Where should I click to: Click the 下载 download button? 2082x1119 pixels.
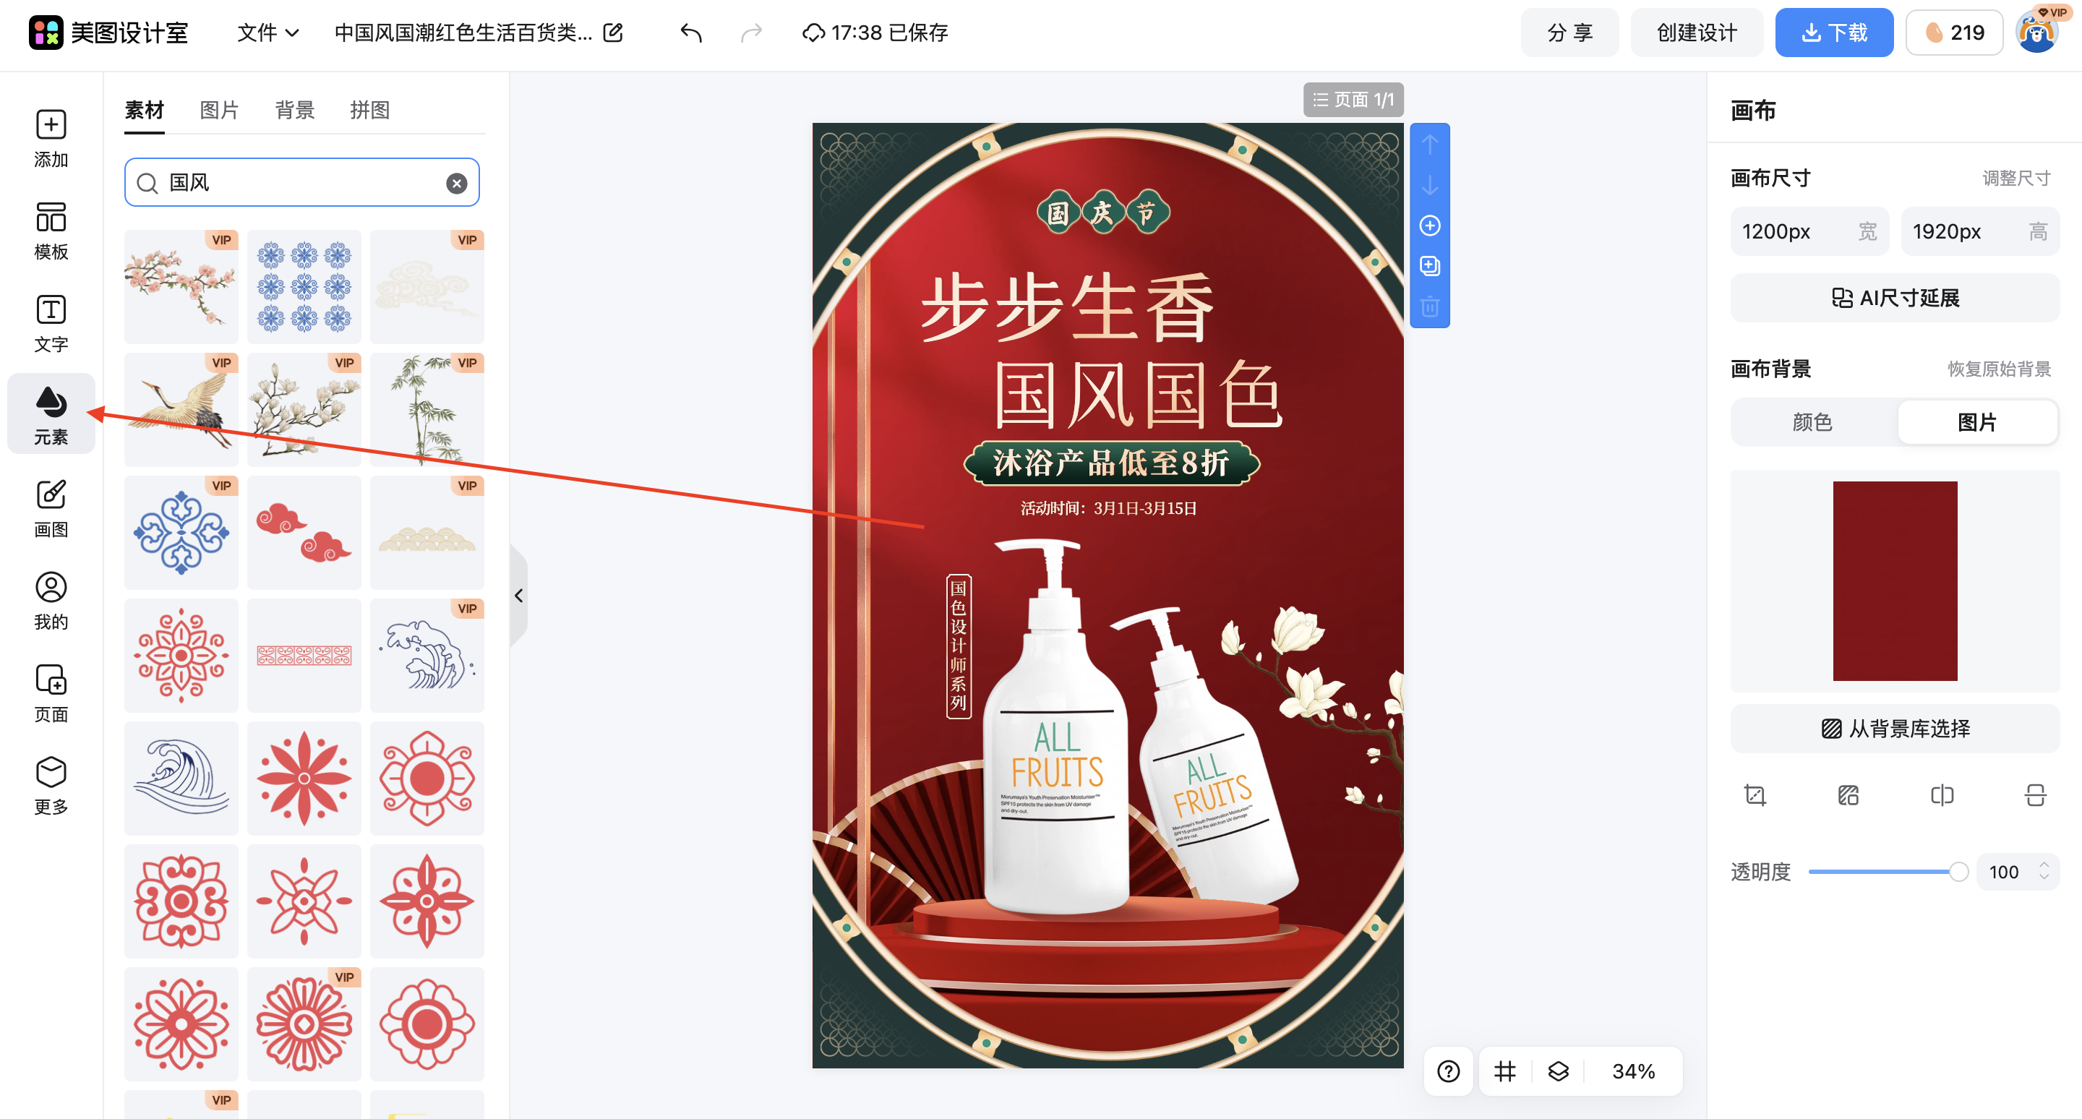[1833, 33]
